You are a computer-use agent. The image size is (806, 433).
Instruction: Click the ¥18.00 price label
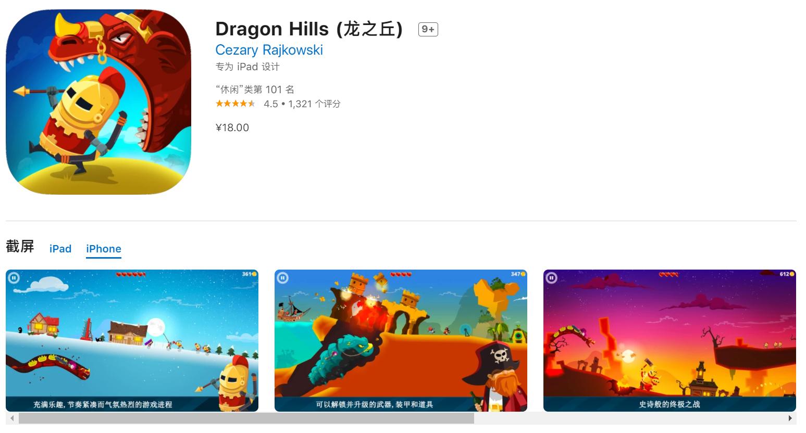coord(232,128)
